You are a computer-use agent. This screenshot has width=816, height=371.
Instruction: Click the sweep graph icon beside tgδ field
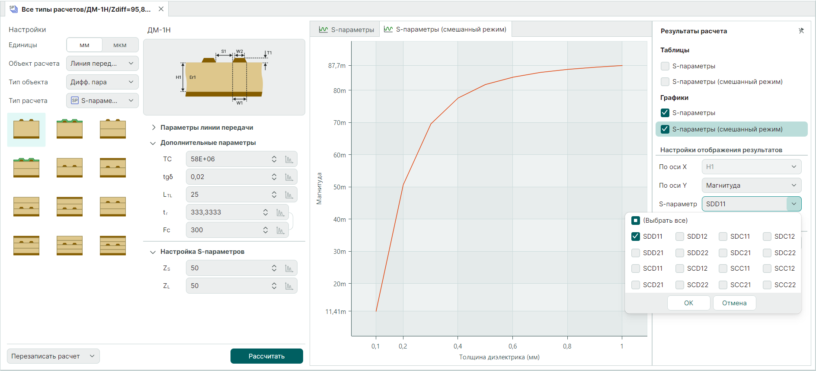click(x=289, y=177)
